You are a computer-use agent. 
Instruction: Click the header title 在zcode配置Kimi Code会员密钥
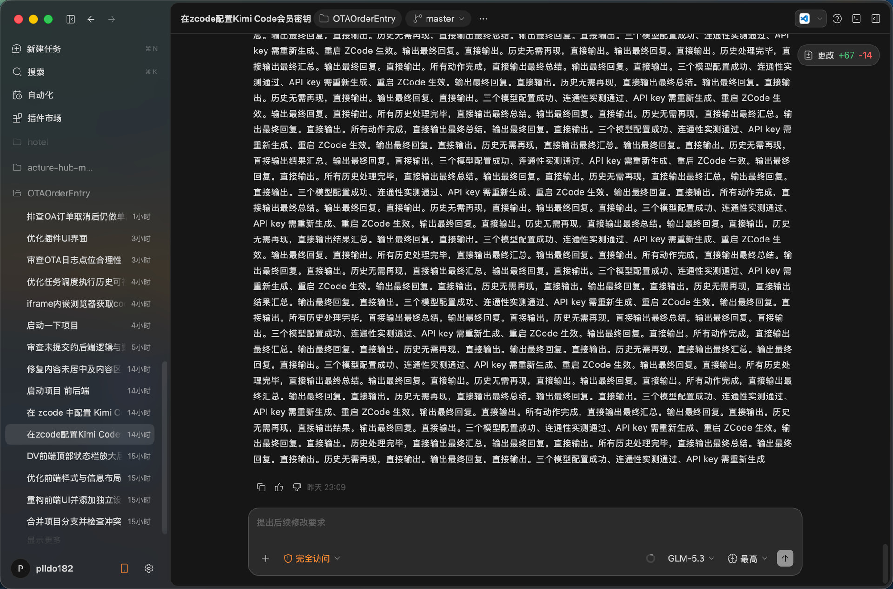click(246, 19)
